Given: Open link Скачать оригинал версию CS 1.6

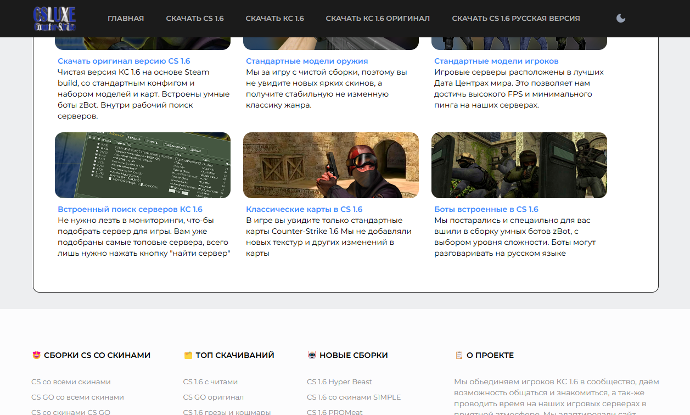Looking at the screenshot, I should pos(124,61).
